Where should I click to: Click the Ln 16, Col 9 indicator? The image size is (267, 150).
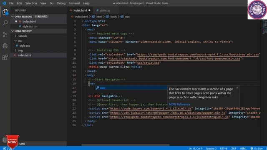pos(196,148)
